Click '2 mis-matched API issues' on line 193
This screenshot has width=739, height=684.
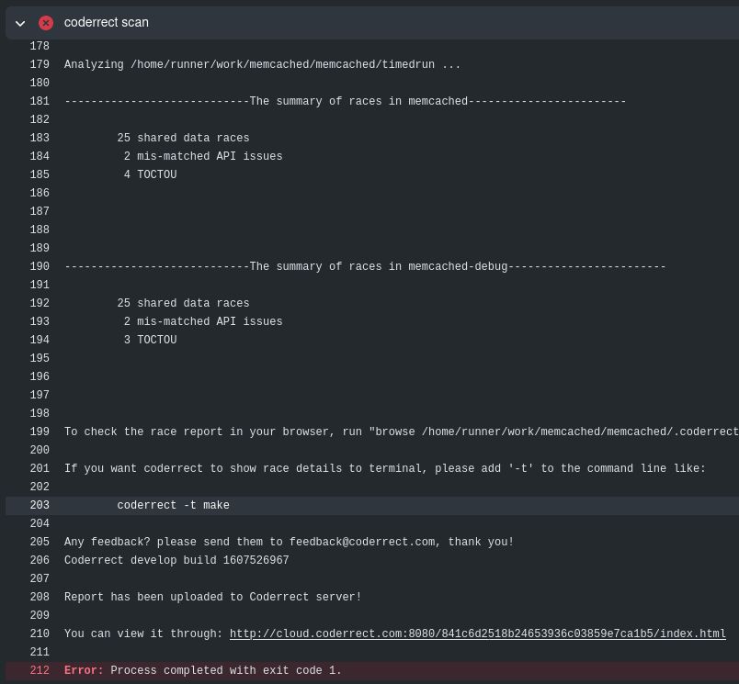point(203,321)
